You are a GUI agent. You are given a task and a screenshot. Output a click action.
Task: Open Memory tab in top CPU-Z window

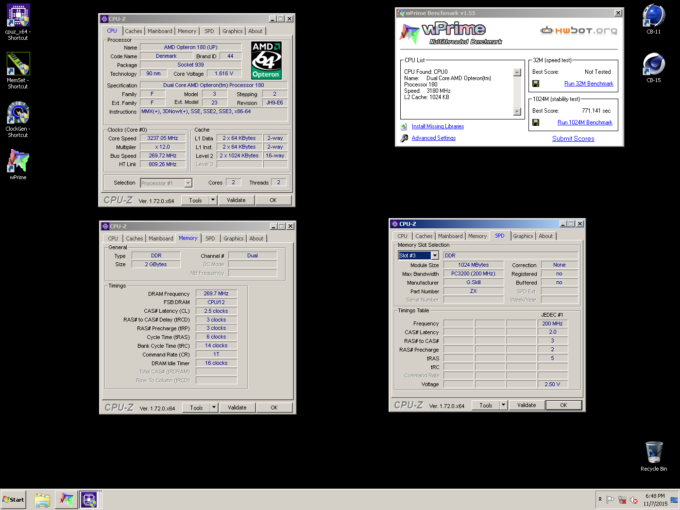(x=187, y=31)
